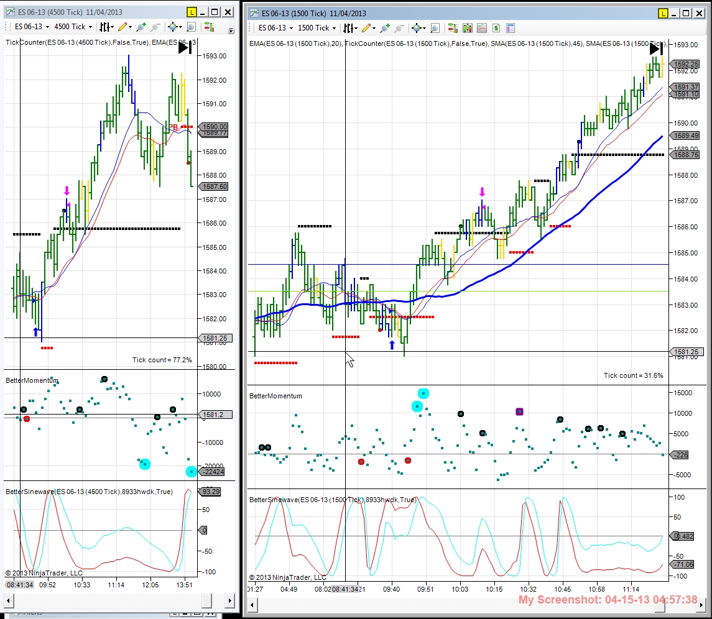This screenshot has height=619, width=712.
Task: Click right scroll arrow of 4500 Tick chart
Action: [x=230, y=600]
